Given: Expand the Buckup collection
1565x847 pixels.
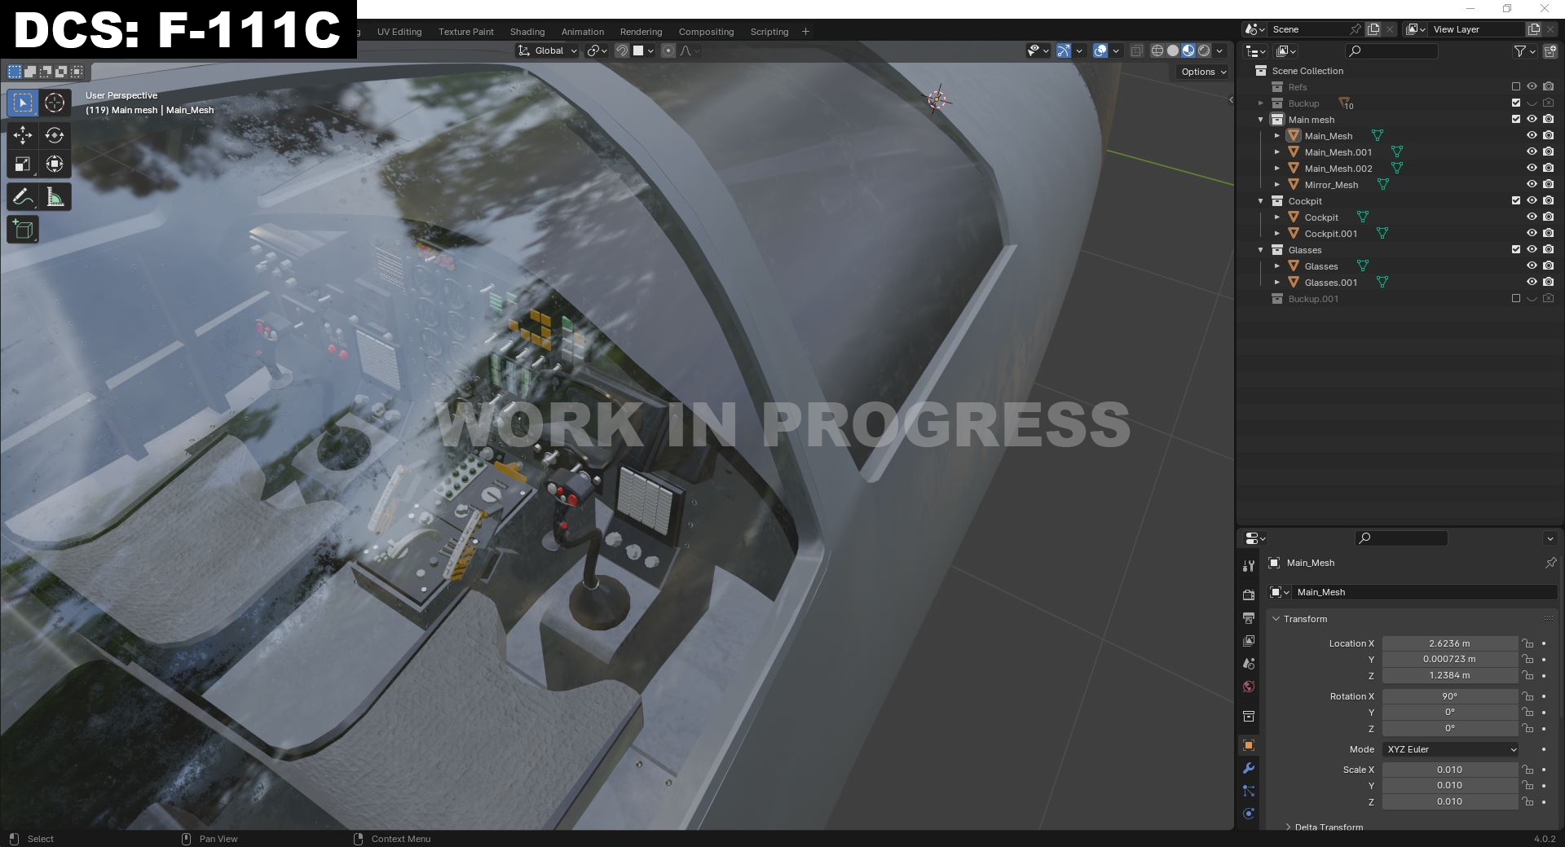Looking at the screenshot, I should point(1261,103).
